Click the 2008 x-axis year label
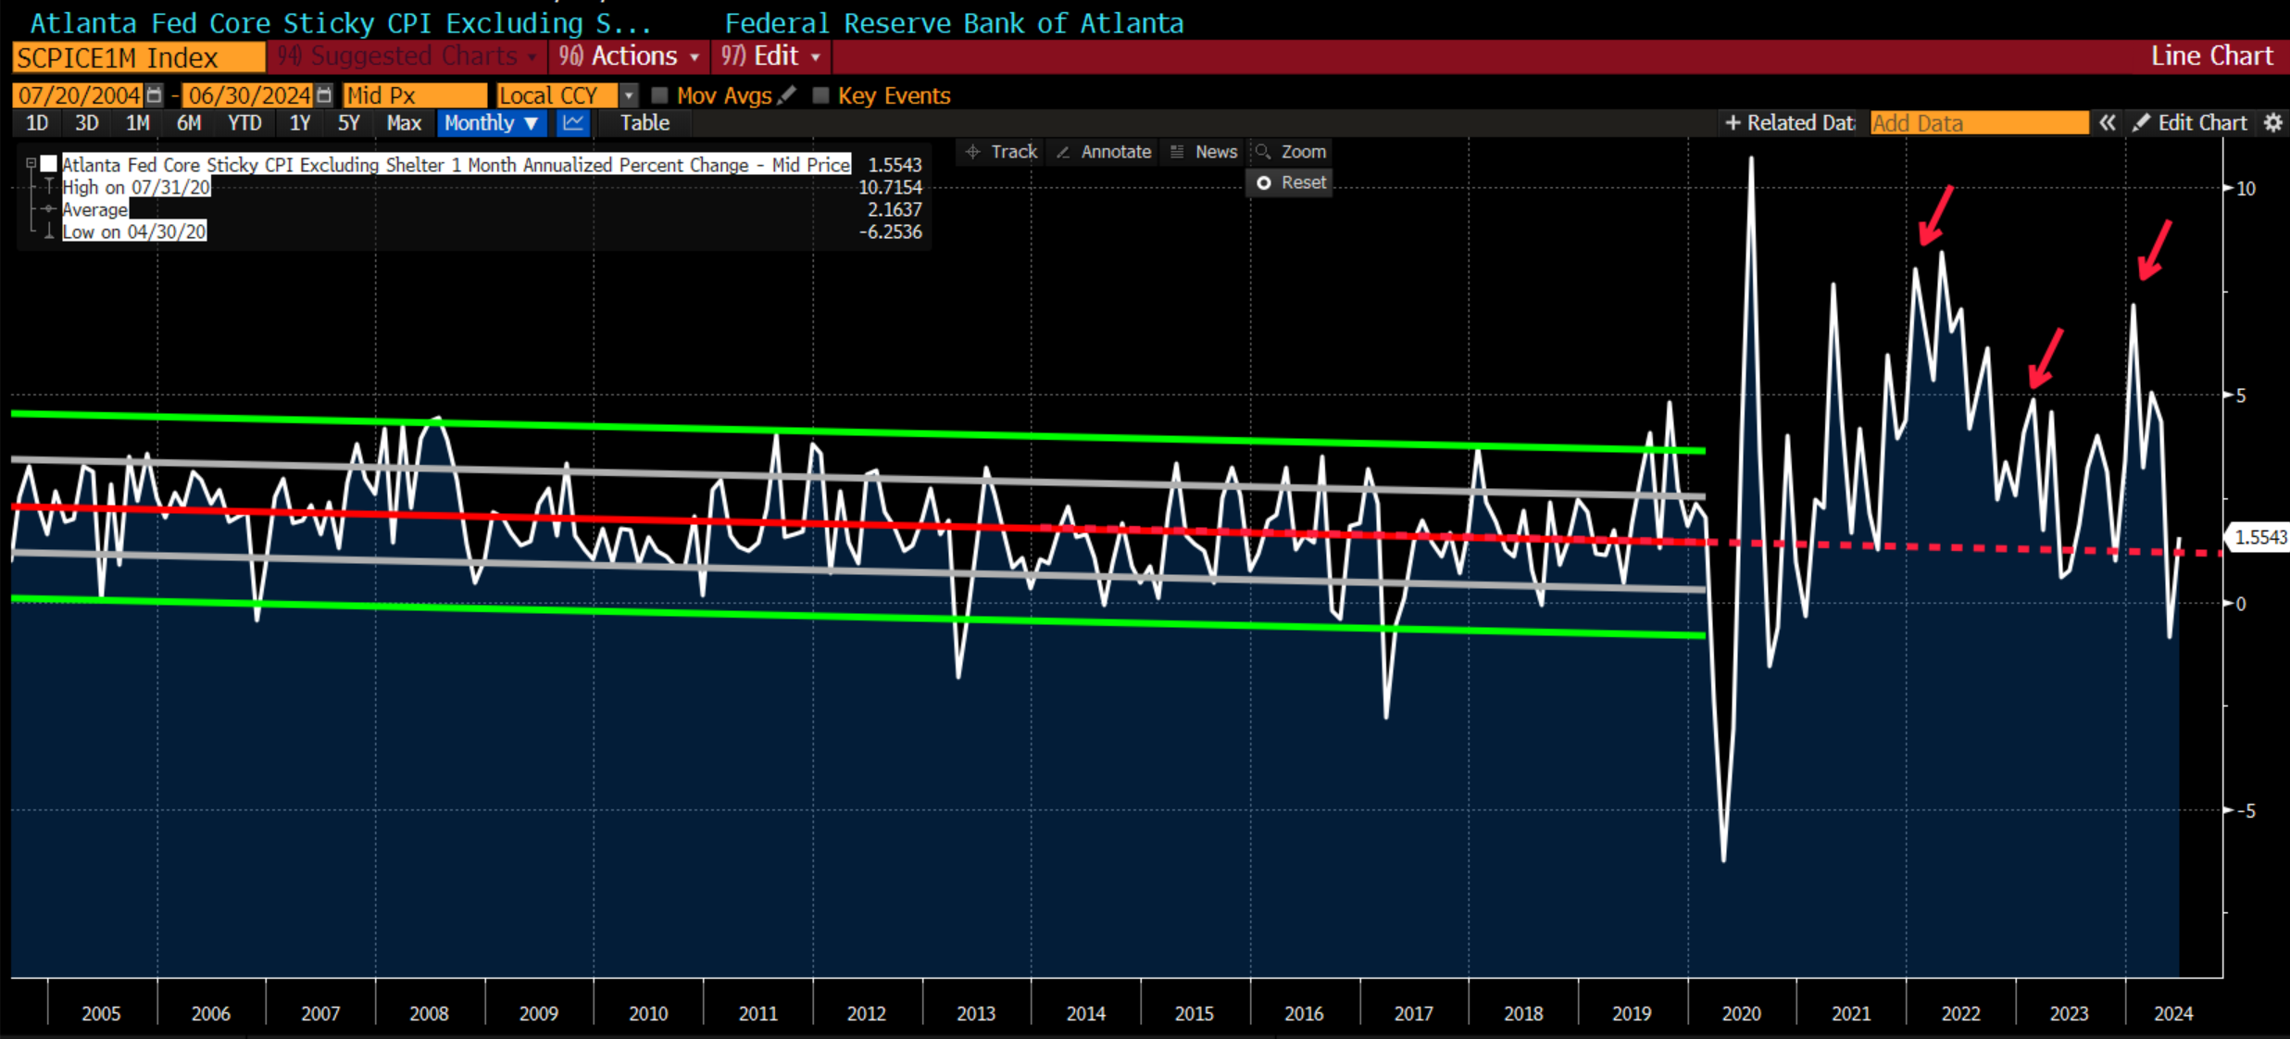 point(429,1013)
